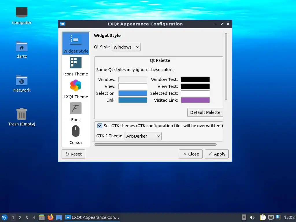Pick the Selected Text color swatch
The image size is (296, 222).
click(195, 93)
